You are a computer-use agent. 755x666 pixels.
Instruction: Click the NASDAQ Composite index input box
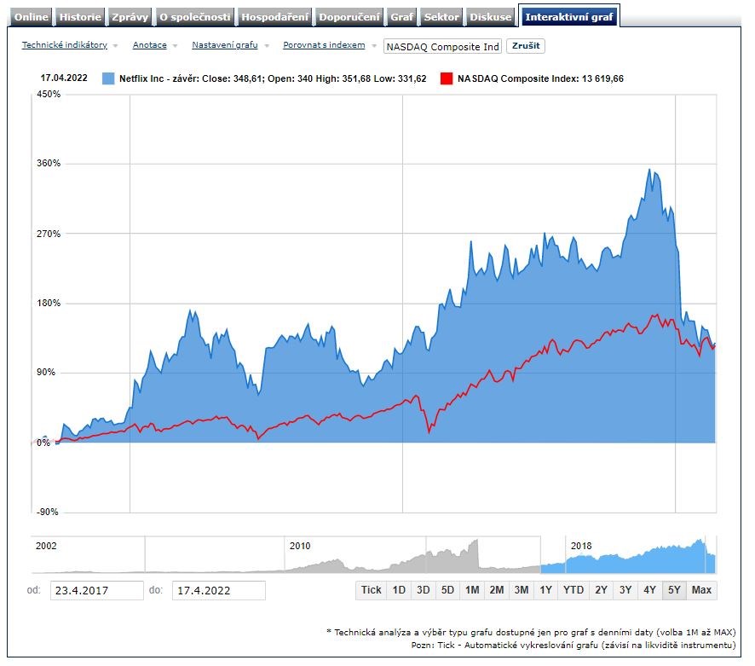tap(442, 47)
